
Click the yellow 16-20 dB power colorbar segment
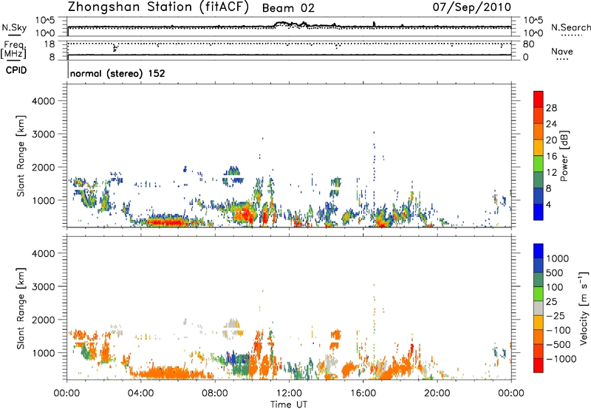tap(539, 147)
